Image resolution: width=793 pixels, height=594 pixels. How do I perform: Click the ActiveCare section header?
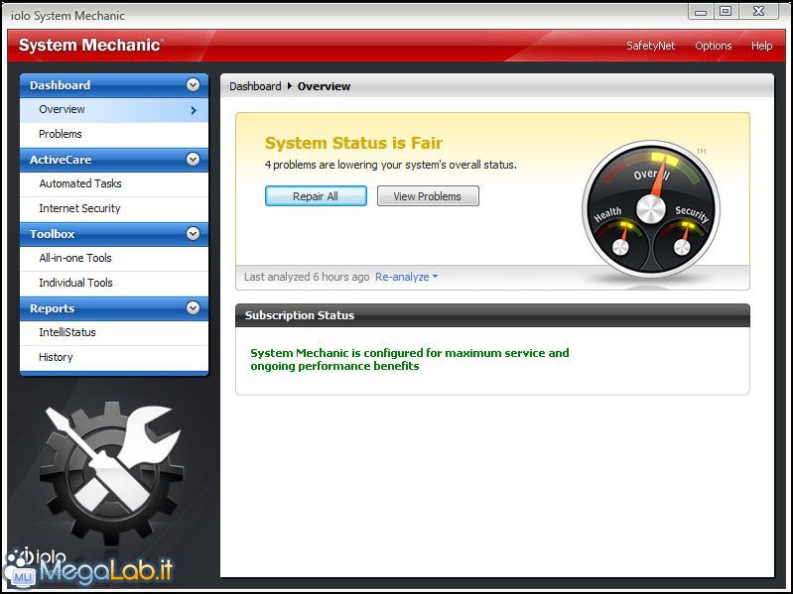click(114, 160)
